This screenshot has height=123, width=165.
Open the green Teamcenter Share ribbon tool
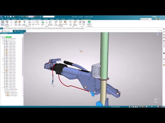(89, 23)
